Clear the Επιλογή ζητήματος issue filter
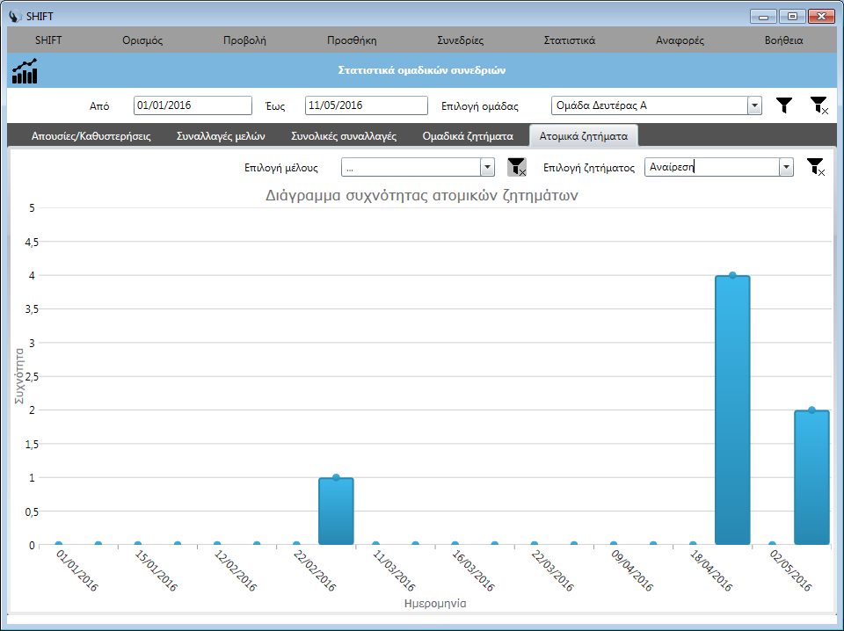Screen dimensions: 844x631 click(816, 167)
